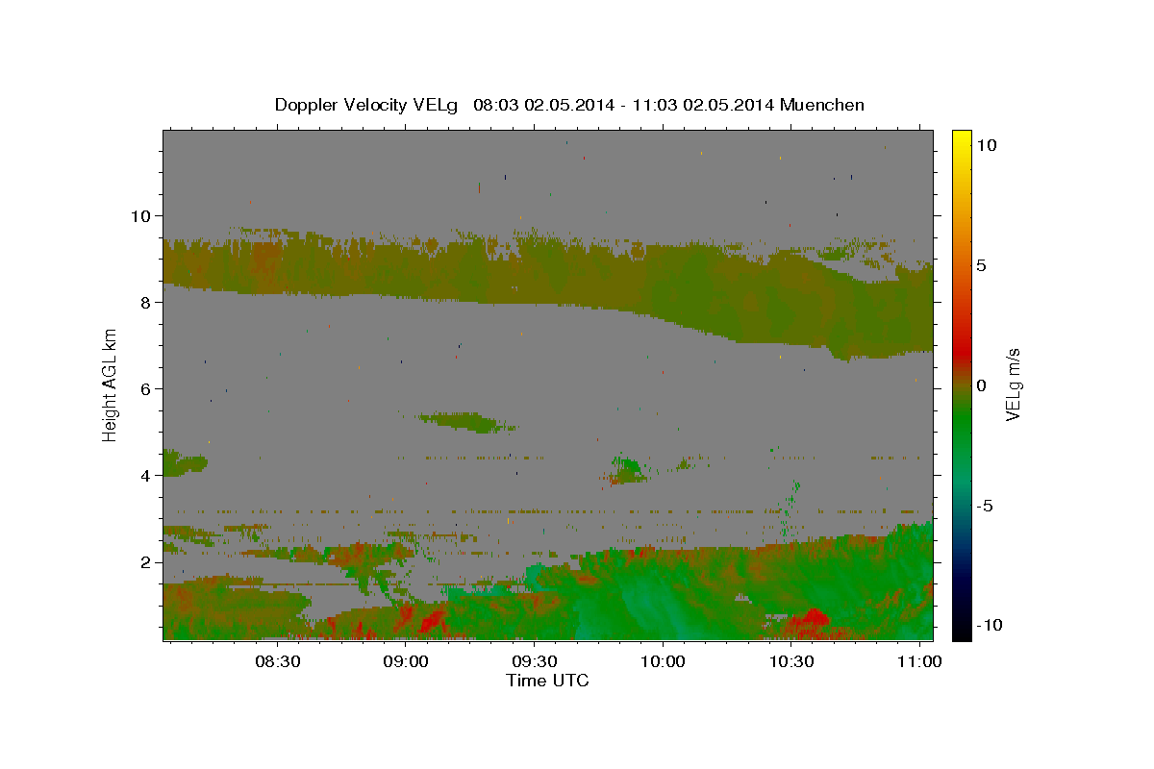Click the height tick label 6
The width and height of the screenshot is (1154, 769).
[146, 388]
